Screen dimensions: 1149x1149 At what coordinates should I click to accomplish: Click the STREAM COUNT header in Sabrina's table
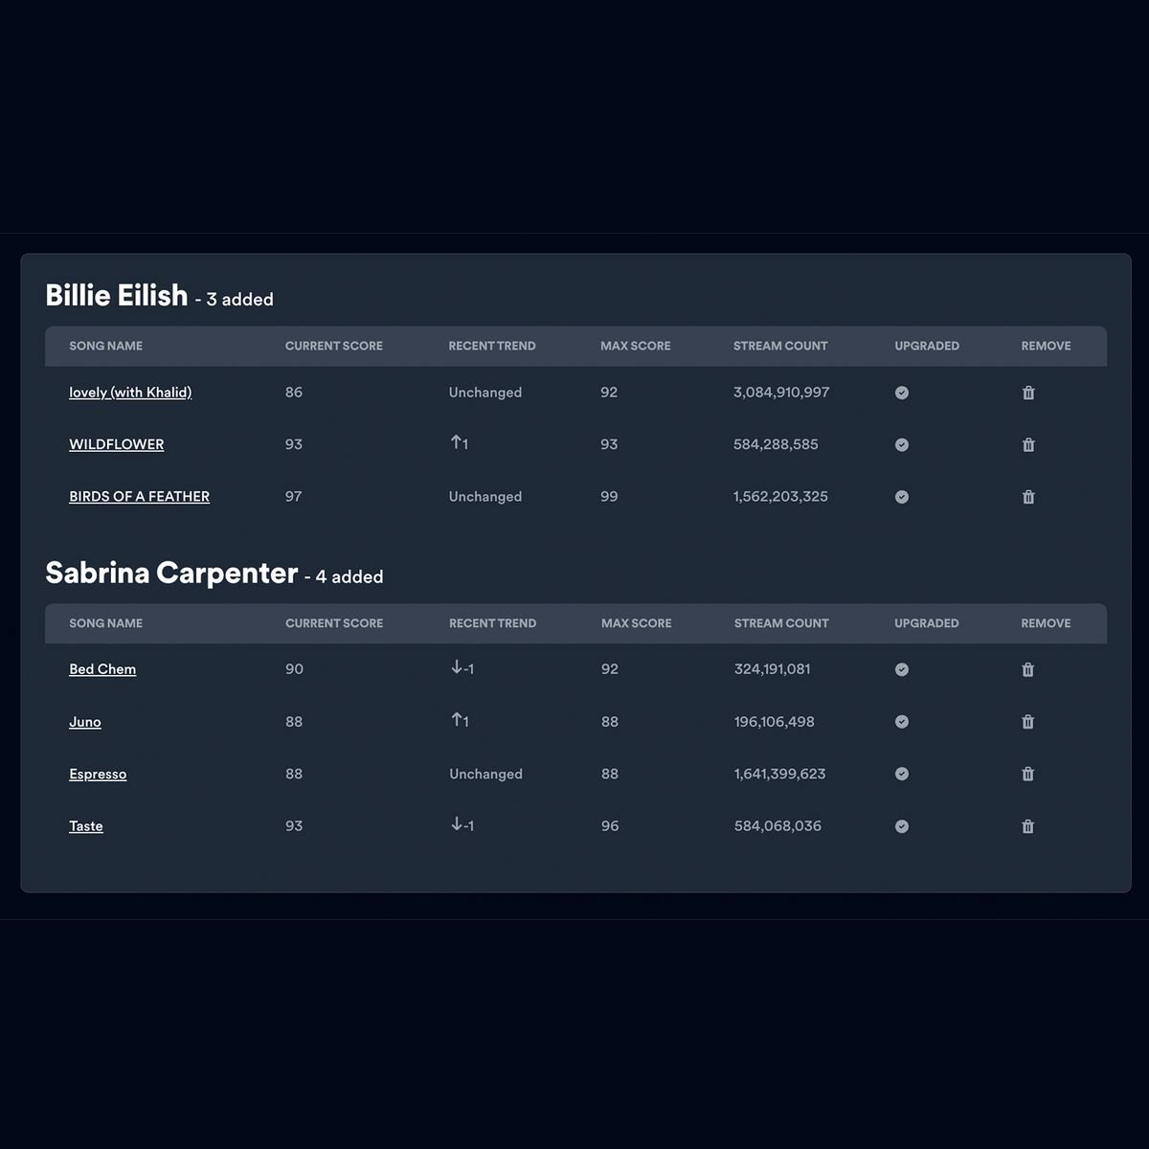pyautogui.click(x=780, y=623)
